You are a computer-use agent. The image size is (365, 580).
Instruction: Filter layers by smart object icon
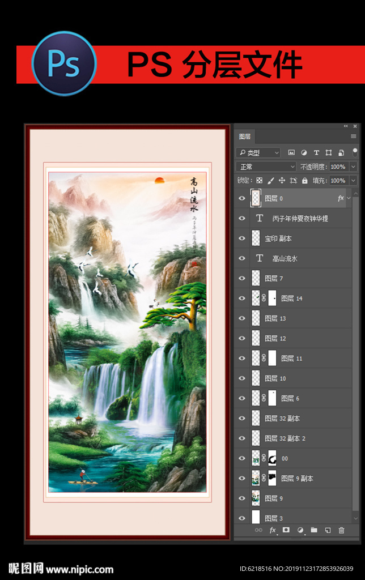pos(341,152)
